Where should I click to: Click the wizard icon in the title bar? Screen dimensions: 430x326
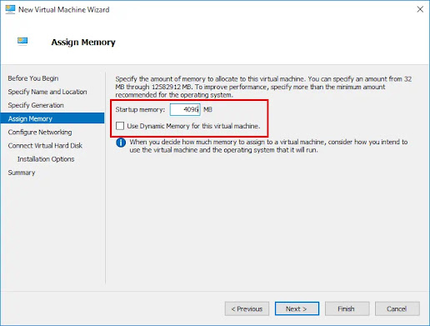10,9
